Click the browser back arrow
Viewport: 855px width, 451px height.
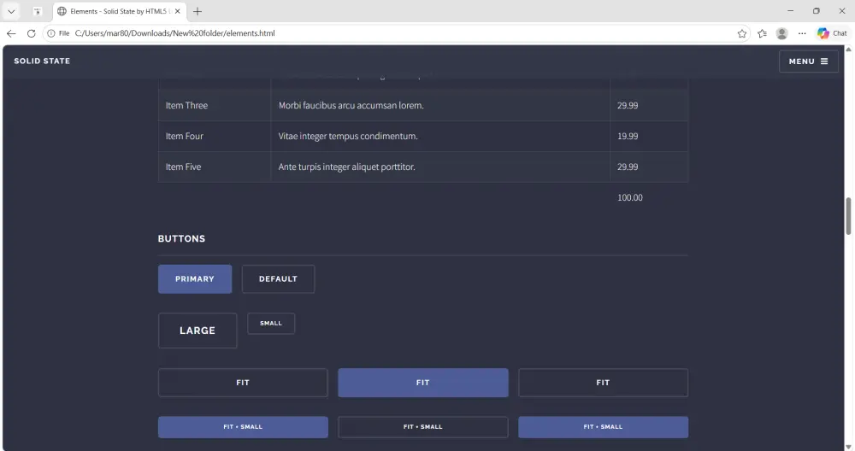[11, 33]
